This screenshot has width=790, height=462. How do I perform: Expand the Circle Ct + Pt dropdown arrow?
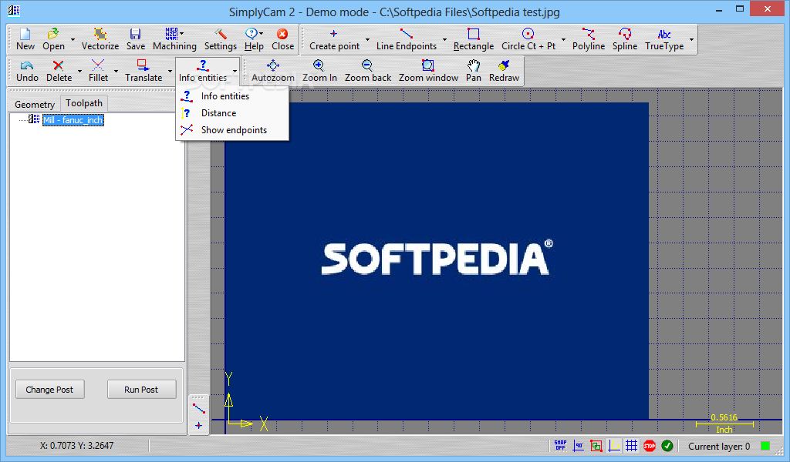point(563,39)
